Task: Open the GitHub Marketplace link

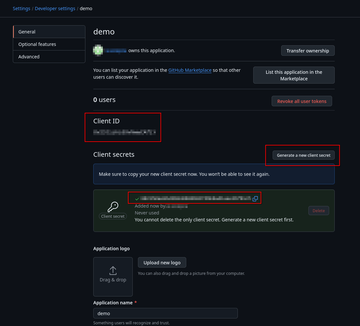Action: coord(190,70)
